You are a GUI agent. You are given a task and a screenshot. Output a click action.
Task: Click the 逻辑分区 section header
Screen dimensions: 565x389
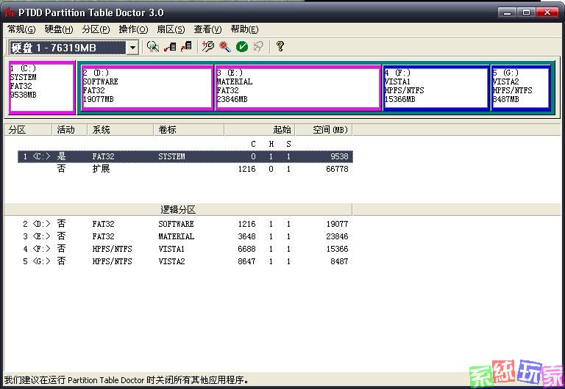tap(178, 210)
